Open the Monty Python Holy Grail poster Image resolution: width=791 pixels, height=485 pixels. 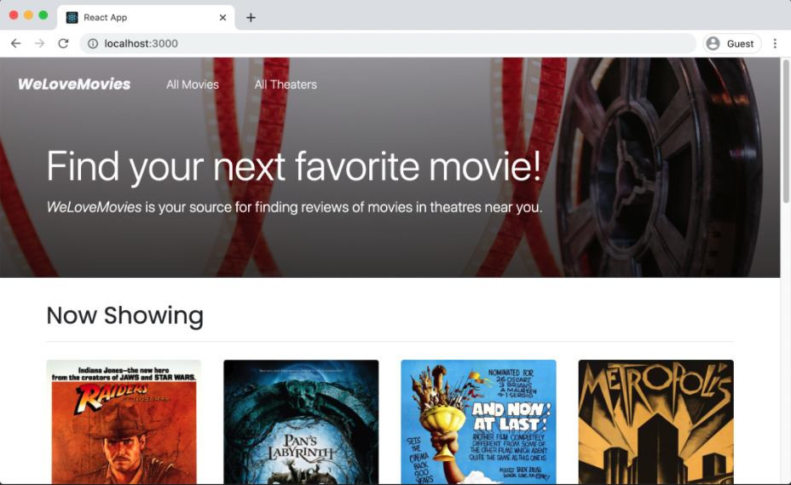(x=479, y=422)
